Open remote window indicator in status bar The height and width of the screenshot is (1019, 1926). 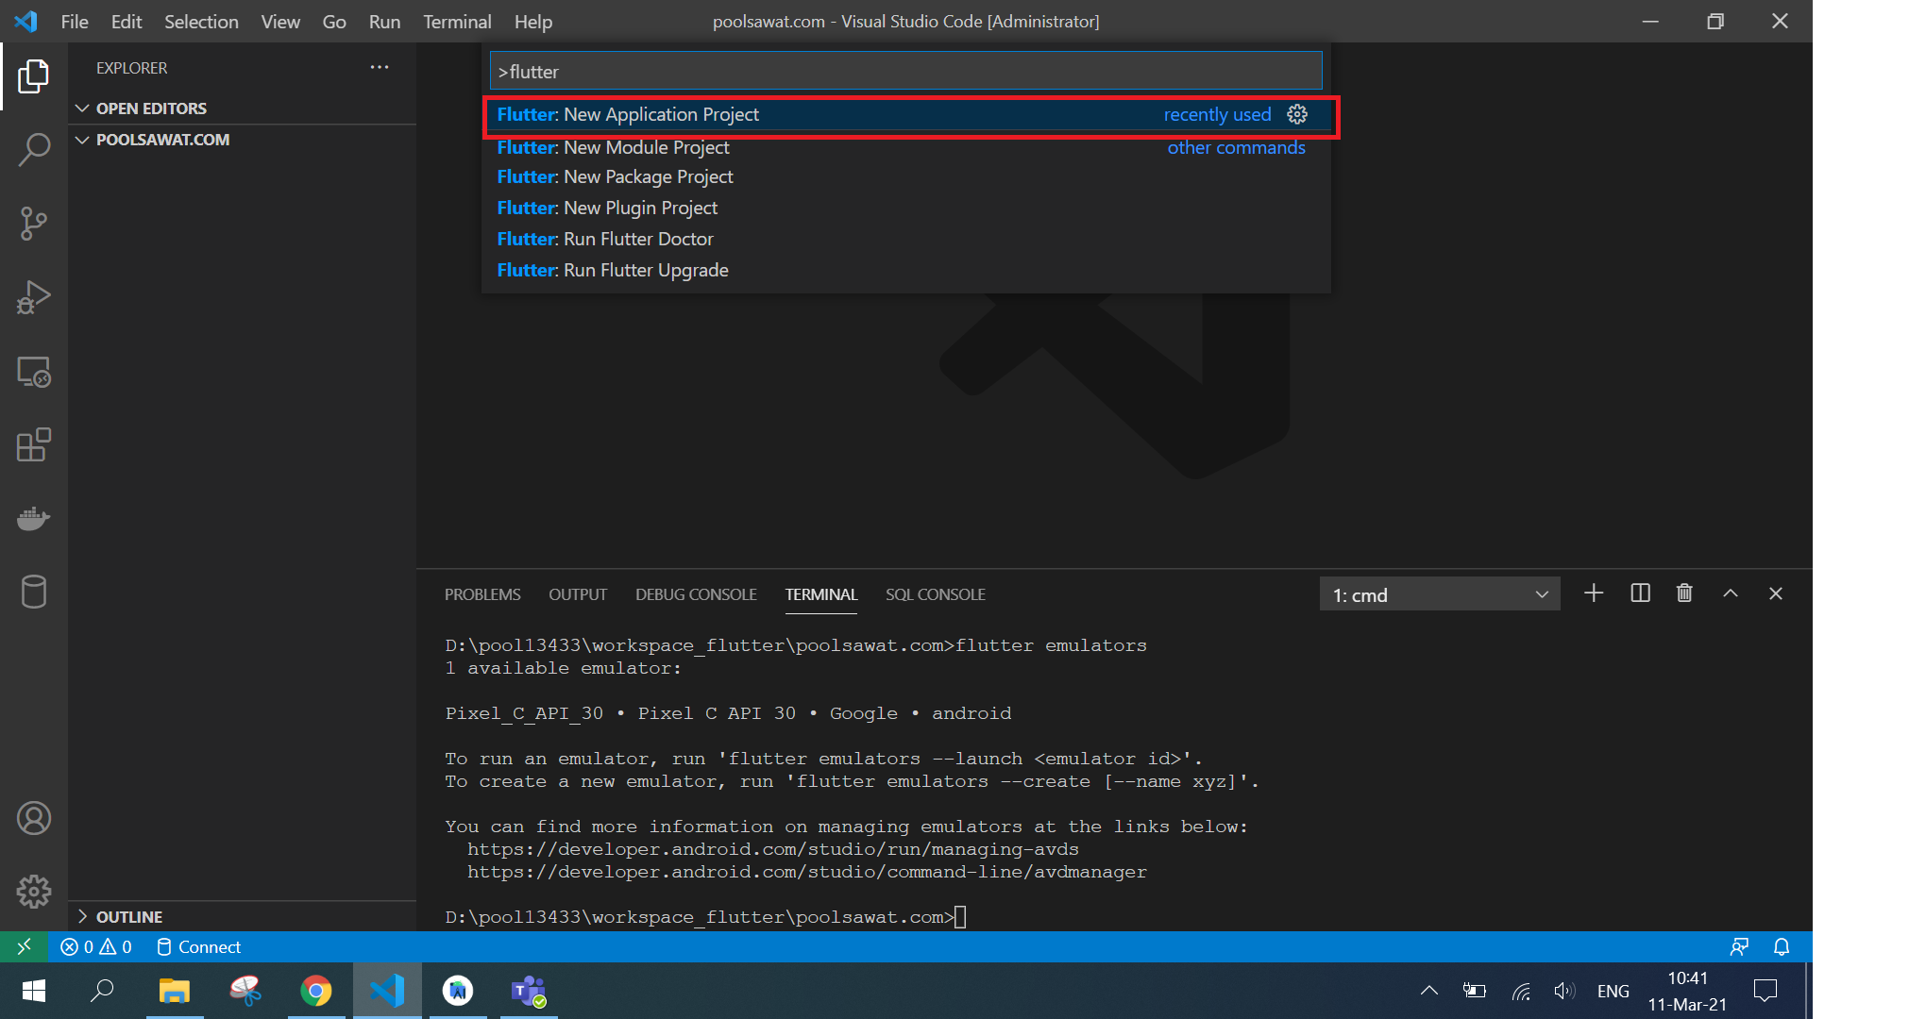click(x=25, y=946)
